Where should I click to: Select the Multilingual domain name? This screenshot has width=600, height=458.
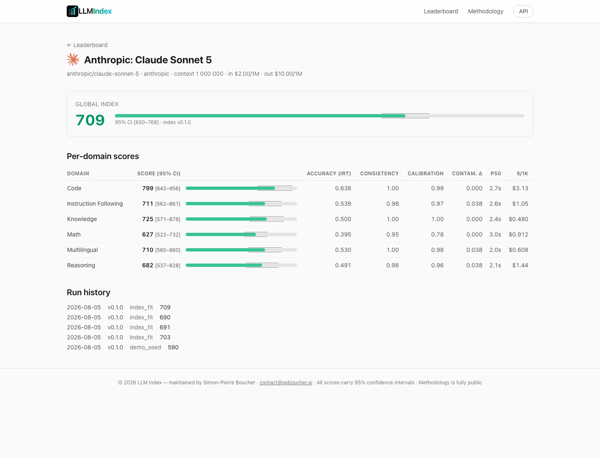click(x=82, y=250)
